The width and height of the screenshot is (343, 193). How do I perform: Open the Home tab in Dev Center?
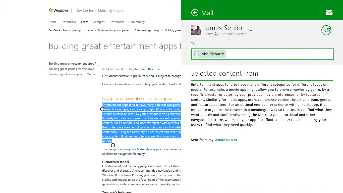pos(52,22)
